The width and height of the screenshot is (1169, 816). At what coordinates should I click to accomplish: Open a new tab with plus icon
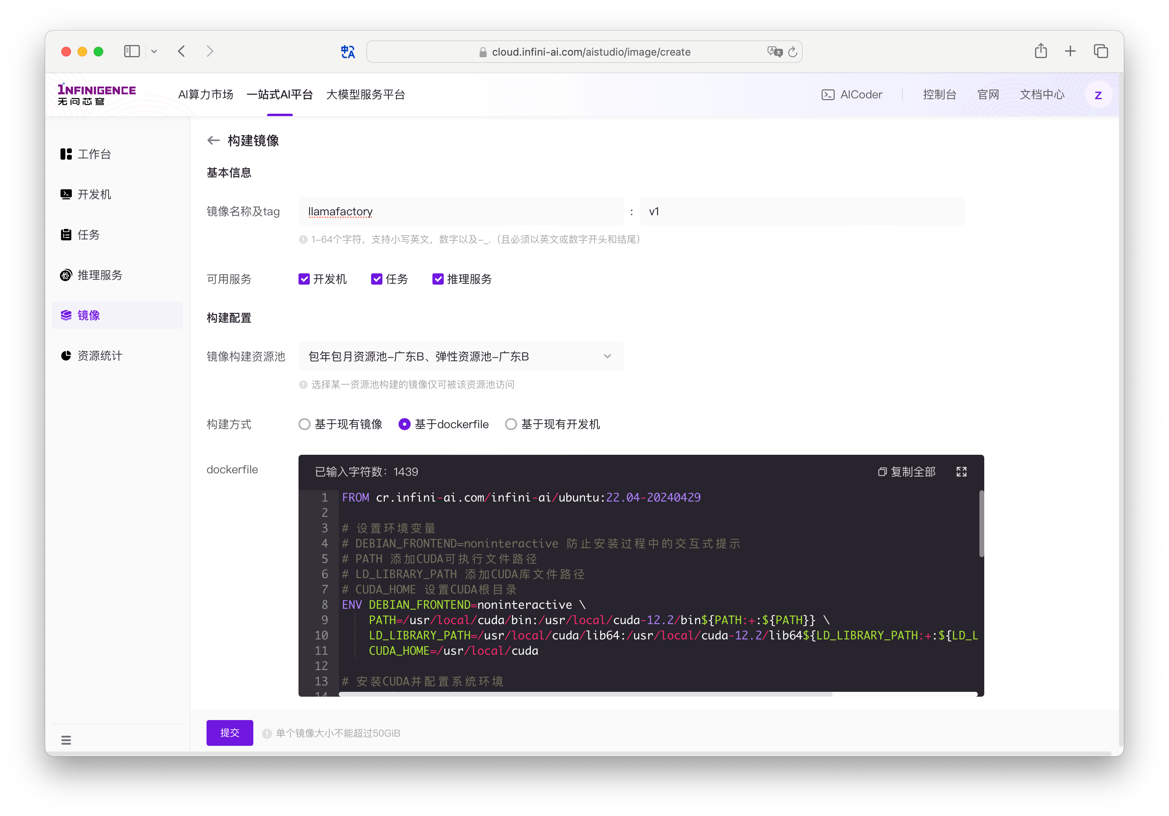coord(1070,51)
